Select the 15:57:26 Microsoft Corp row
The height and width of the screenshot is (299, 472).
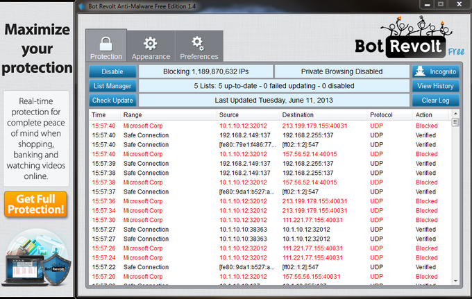pyautogui.click(x=270, y=248)
